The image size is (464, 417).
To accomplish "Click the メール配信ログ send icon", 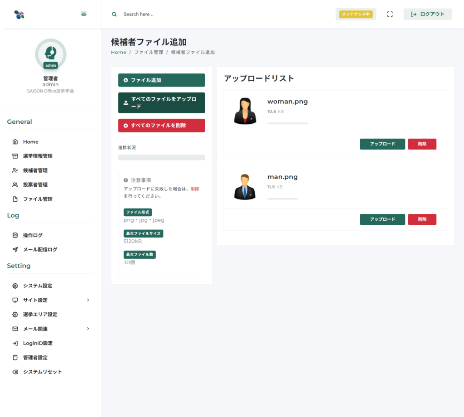I will pos(15,249).
